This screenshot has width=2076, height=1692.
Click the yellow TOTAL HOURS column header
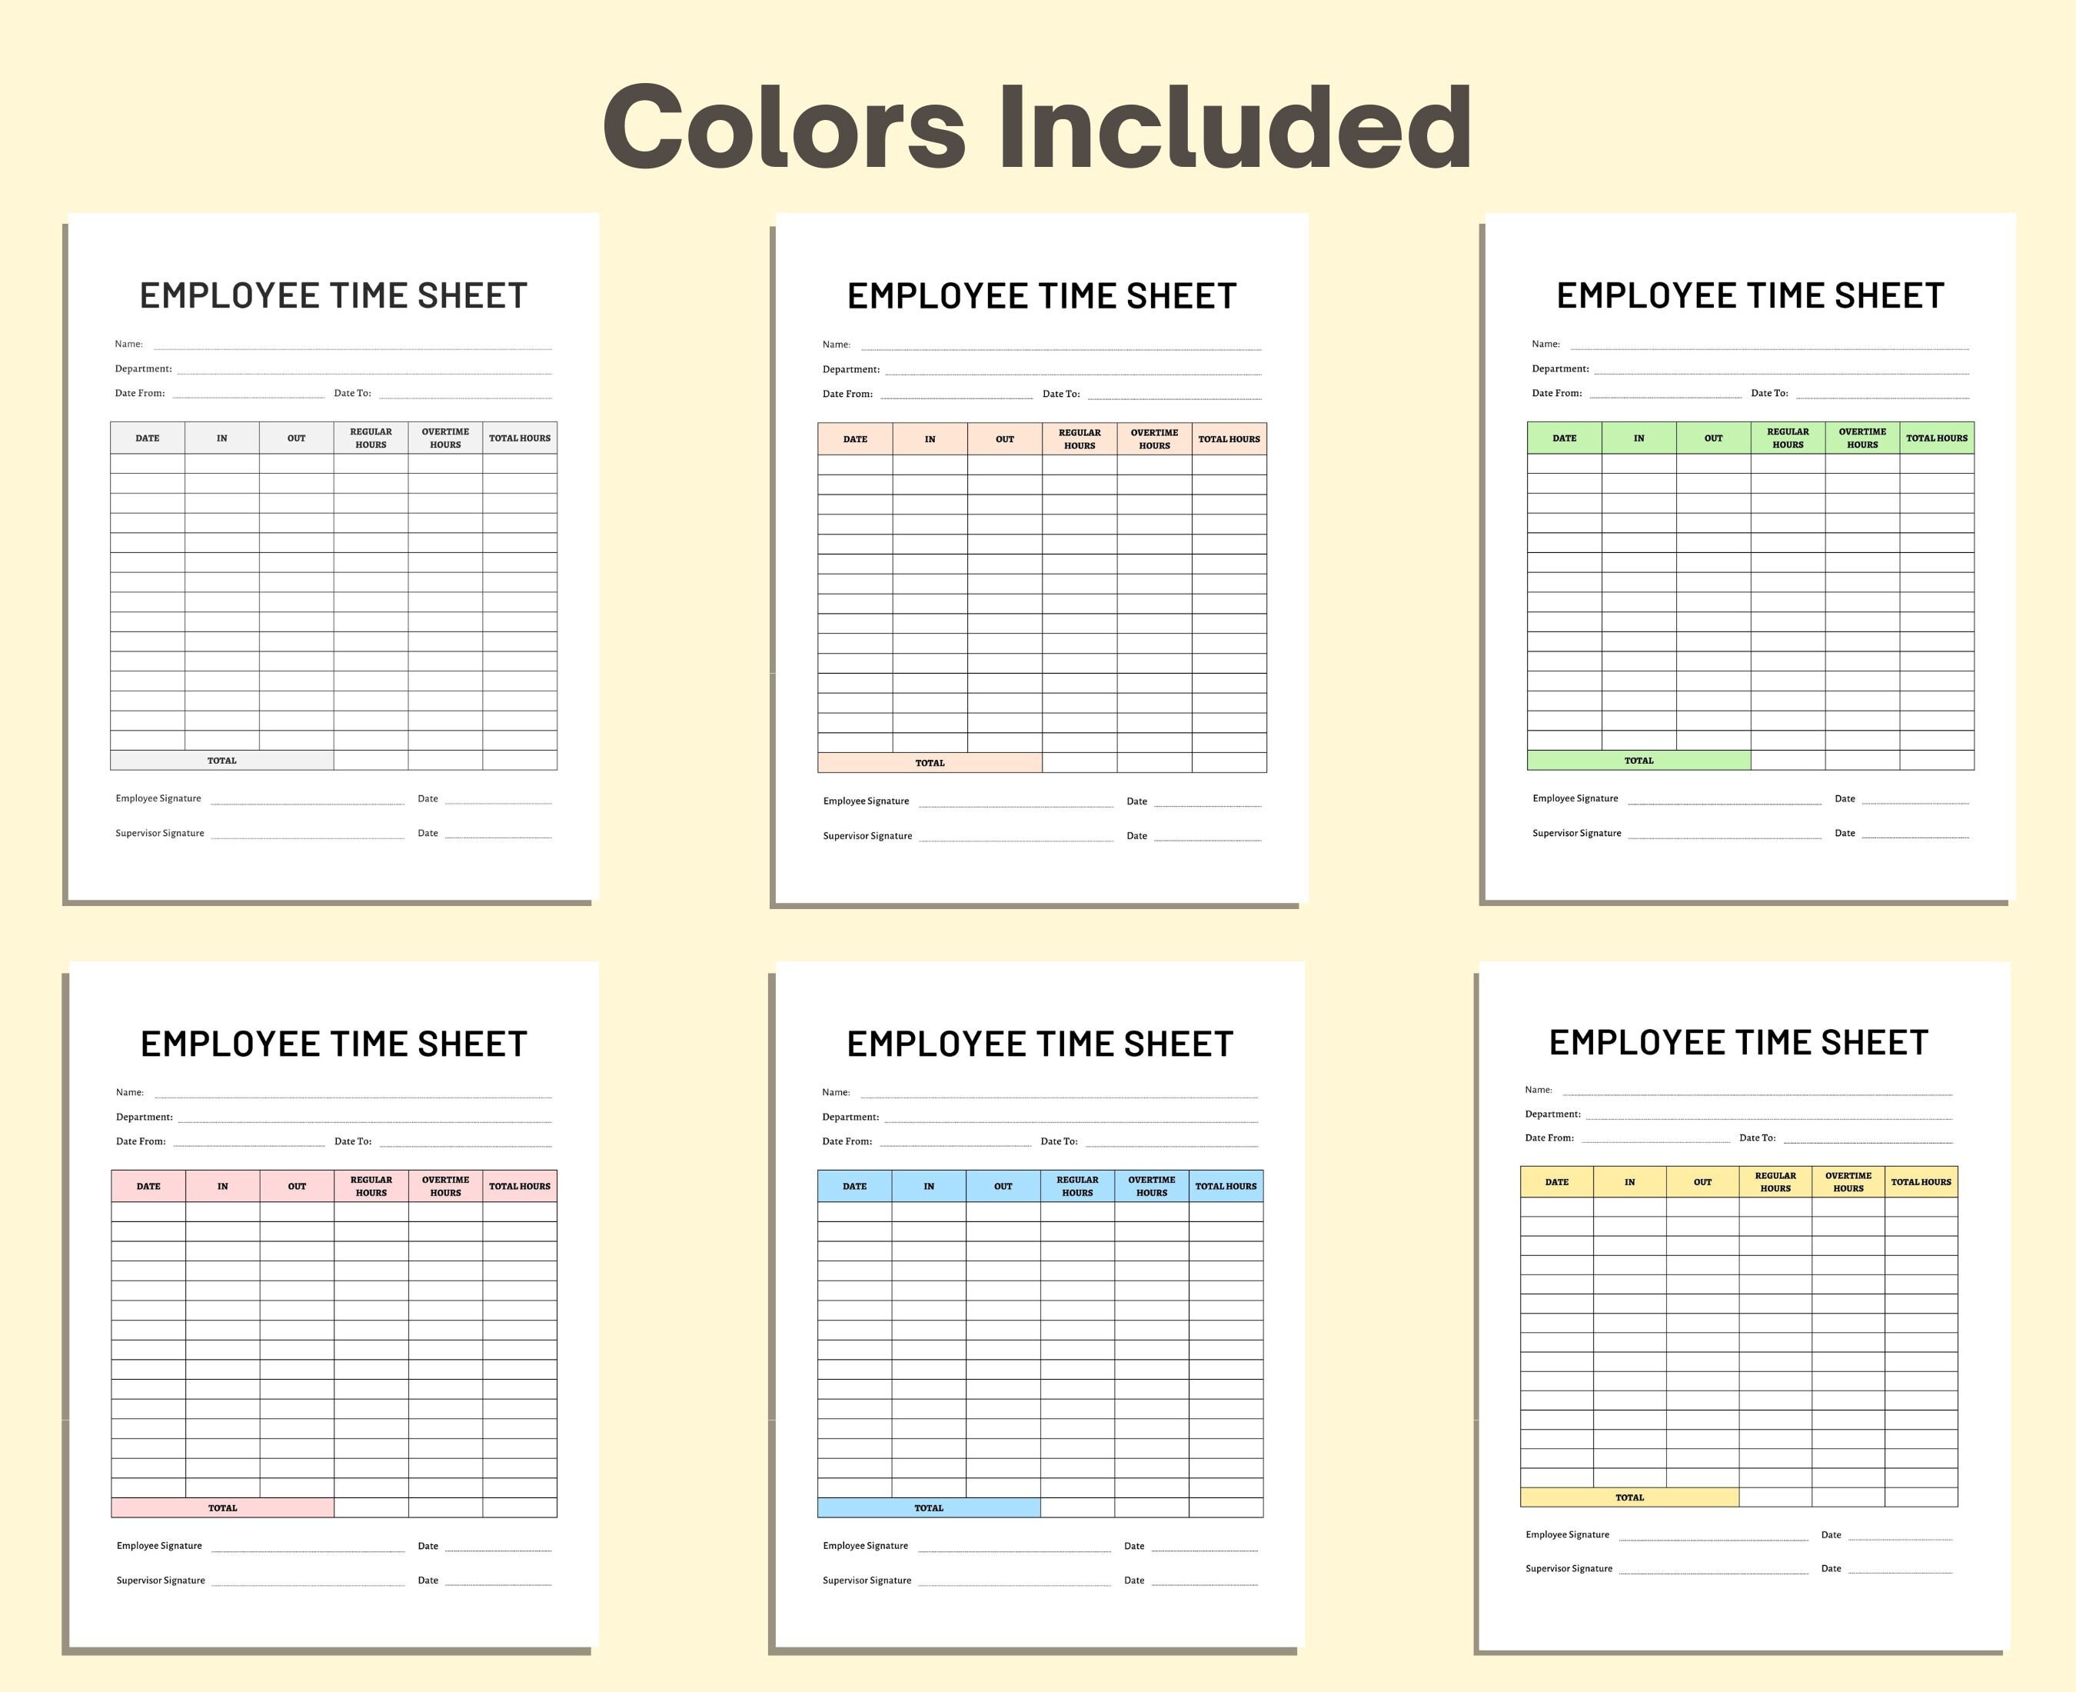pyautogui.click(x=1921, y=1182)
